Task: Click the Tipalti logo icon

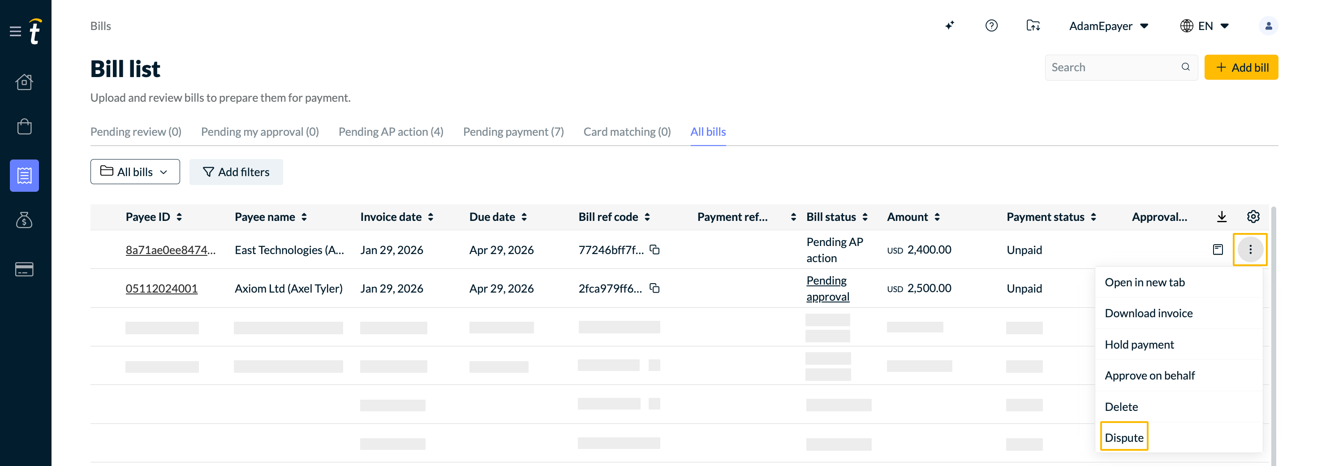Action: (x=35, y=32)
